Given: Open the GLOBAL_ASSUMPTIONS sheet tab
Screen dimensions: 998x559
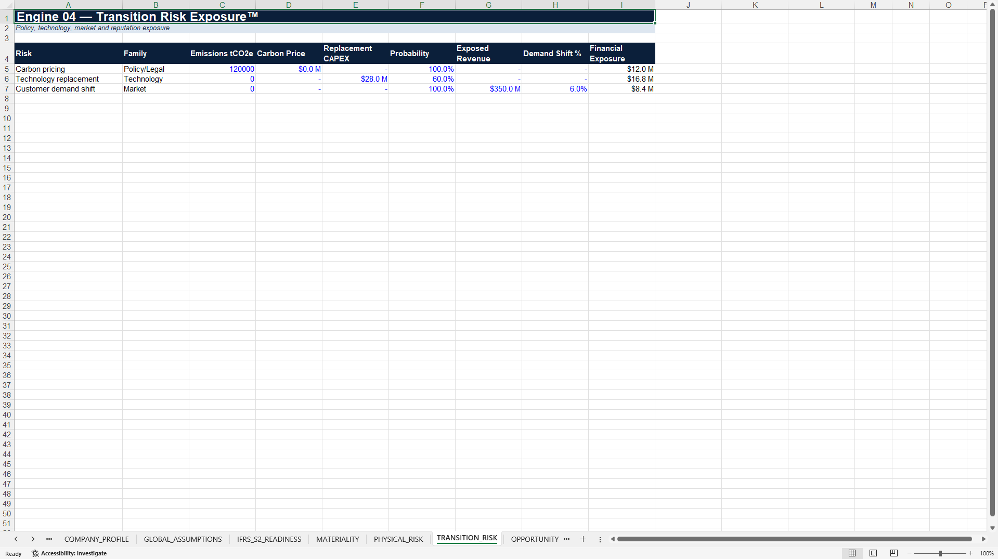Looking at the screenshot, I should point(183,539).
